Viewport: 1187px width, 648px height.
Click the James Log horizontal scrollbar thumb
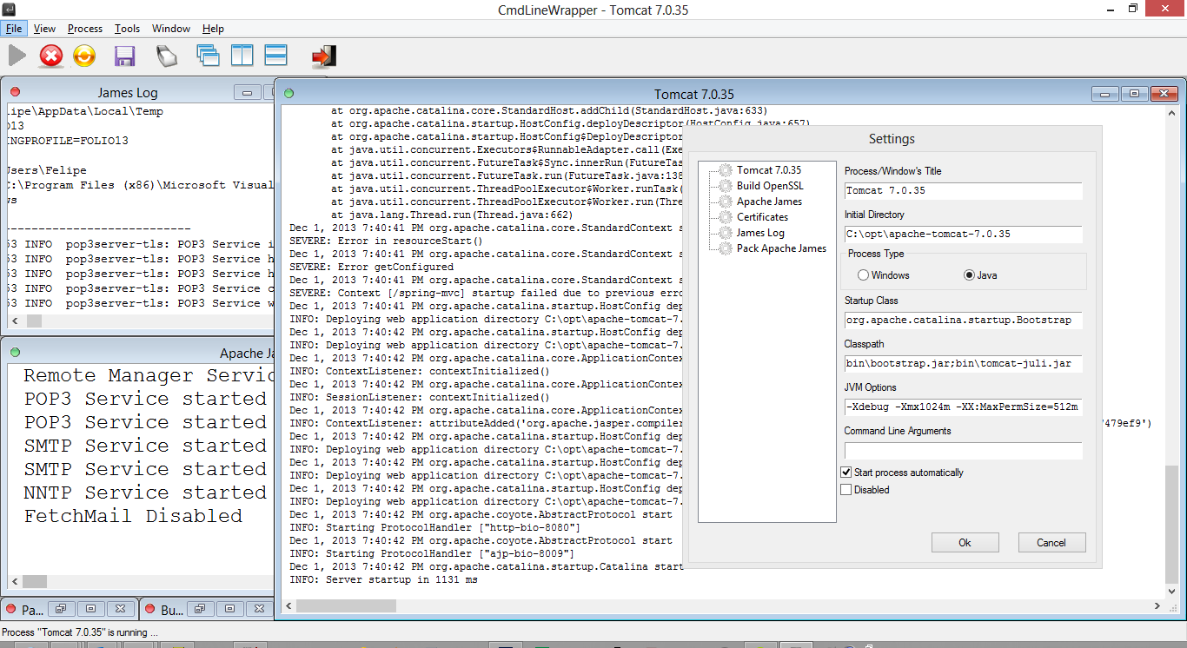tap(33, 321)
